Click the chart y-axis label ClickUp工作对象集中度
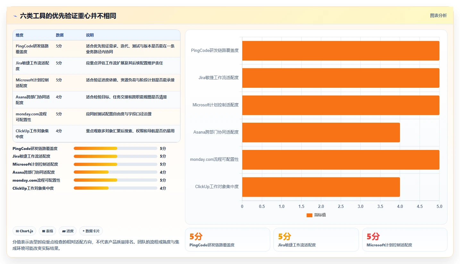Viewport: 460px width, 264px height. coord(217,186)
